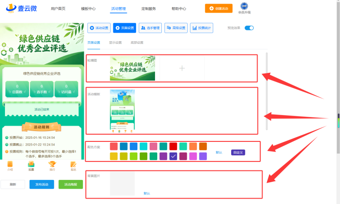Add a carousel image with plus box
The image size is (340, 204).
click(x=182, y=68)
